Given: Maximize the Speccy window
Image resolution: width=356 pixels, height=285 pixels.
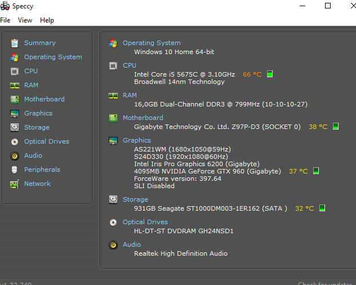Looking at the screenshot, I should [328, 6].
